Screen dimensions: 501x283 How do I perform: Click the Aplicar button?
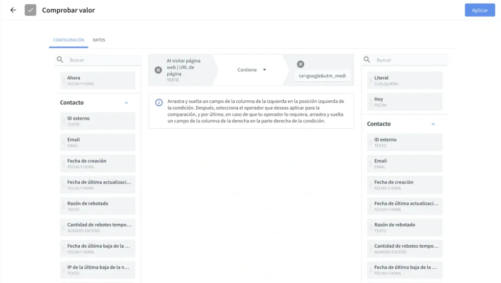[479, 10]
